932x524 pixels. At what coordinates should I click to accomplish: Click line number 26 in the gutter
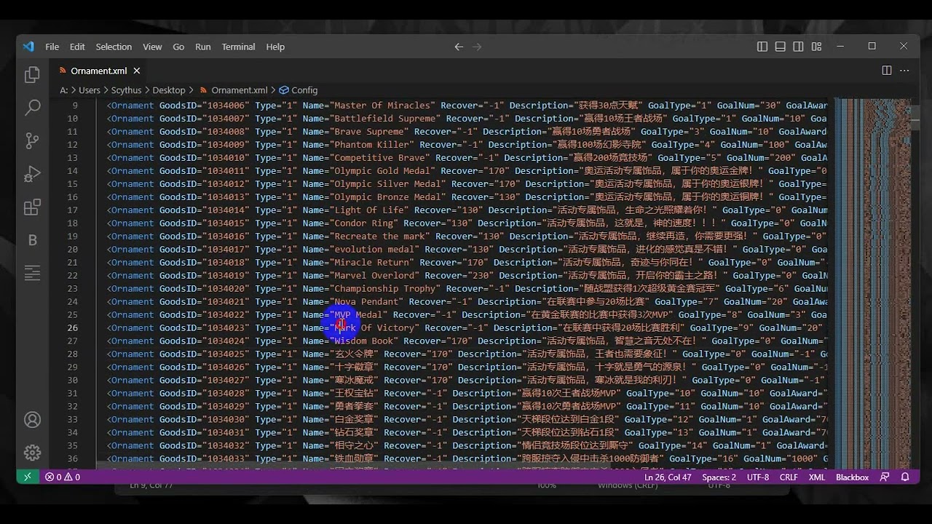tap(72, 327)
